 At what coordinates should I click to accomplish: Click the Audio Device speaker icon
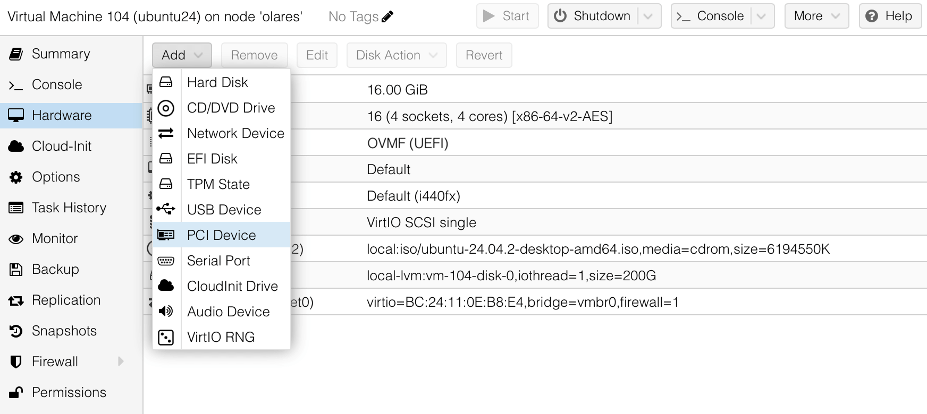[166, 312]
